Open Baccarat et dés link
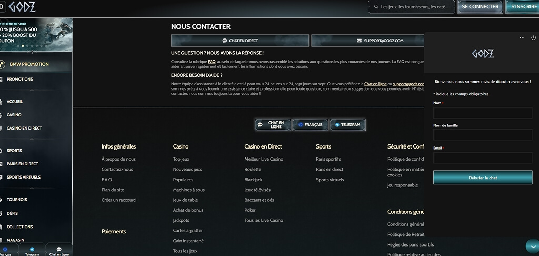Screen dimensions: 539x256 click(x=259, y=200)
